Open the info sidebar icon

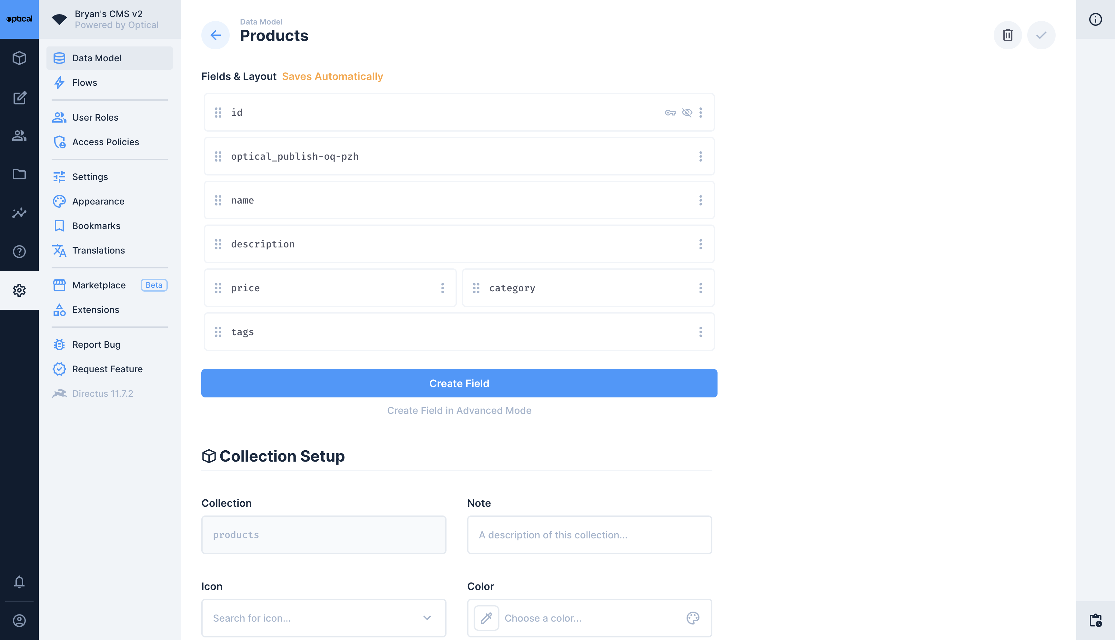tap(1095, 19)
